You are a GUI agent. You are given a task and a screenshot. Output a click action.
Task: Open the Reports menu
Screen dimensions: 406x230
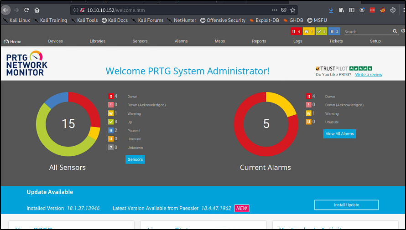[259, 41]
